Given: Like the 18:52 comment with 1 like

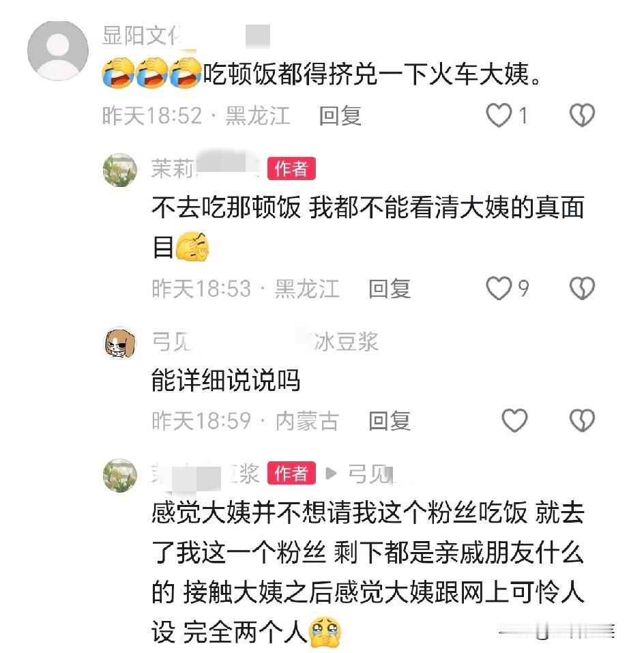Looking at the screenshot, I should pos(499,115).
